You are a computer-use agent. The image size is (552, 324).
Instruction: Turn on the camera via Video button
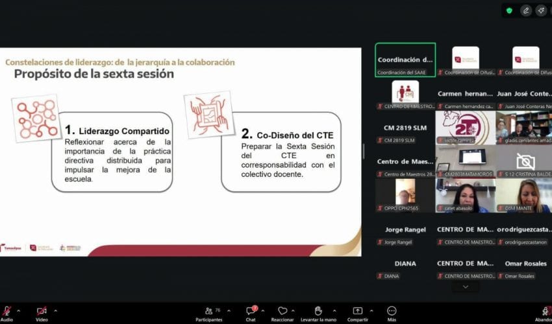(x=42, y=312)
